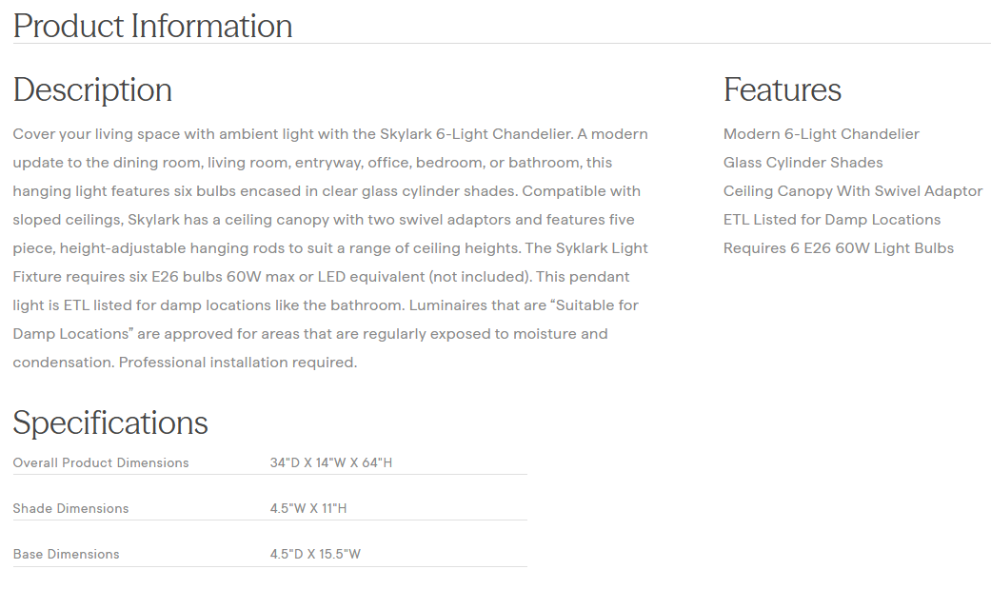
Task: Click the Shade Dimensions label
Action: coord(70,509)
